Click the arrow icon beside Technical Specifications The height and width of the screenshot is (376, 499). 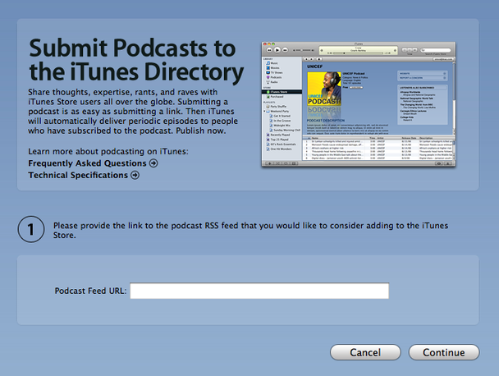(x=135, y=175)
